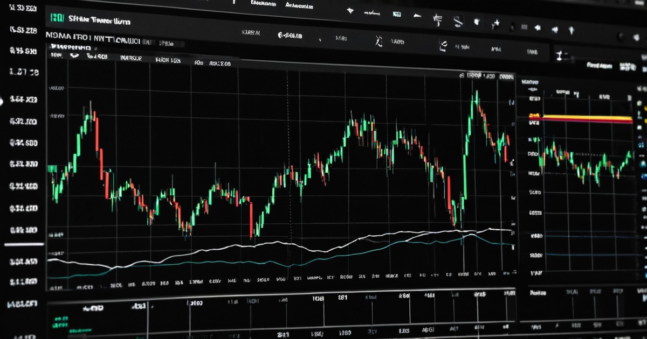This screenshot has height=339, width=647.
Task: Click the star icon in the top toolbar
Action: tap(495, 23)
